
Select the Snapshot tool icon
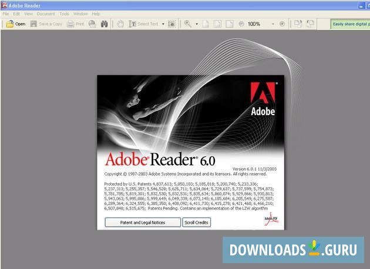(x=171, y=24)
